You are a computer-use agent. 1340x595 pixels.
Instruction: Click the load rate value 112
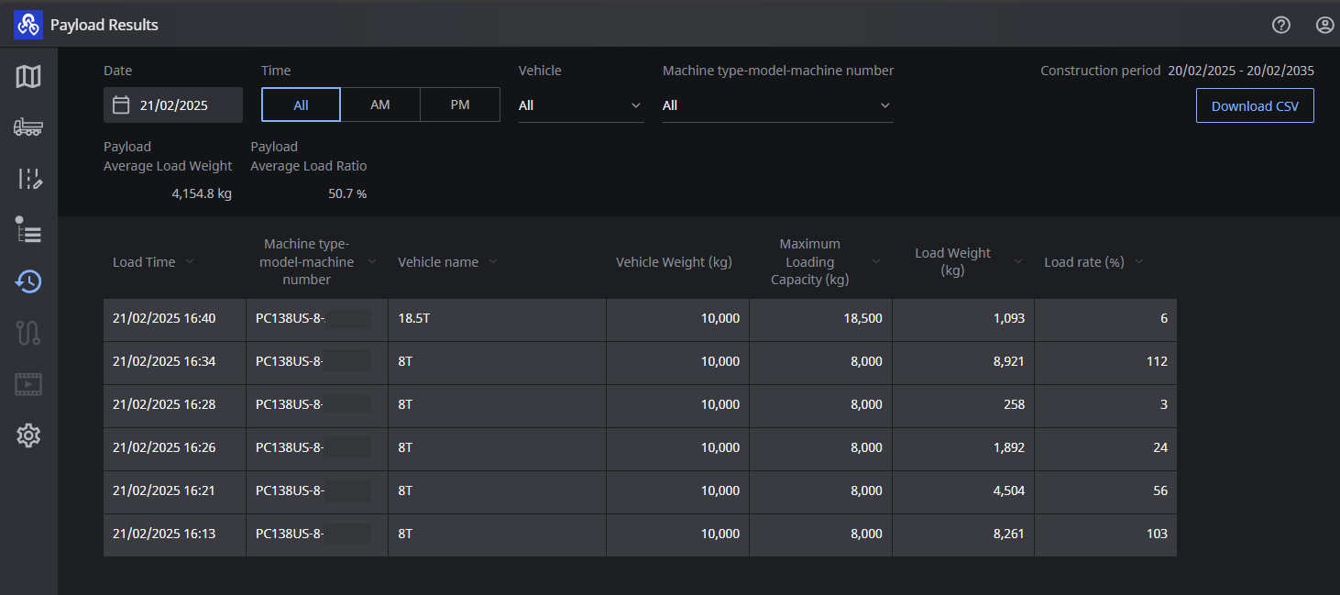point(1157,362)
